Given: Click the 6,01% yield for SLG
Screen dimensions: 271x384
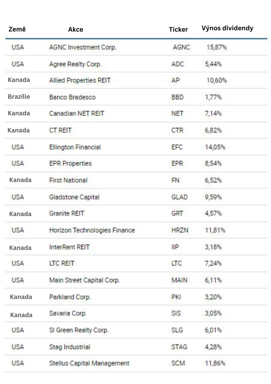Looking at the screenshot, I should [x=213, y=330].
